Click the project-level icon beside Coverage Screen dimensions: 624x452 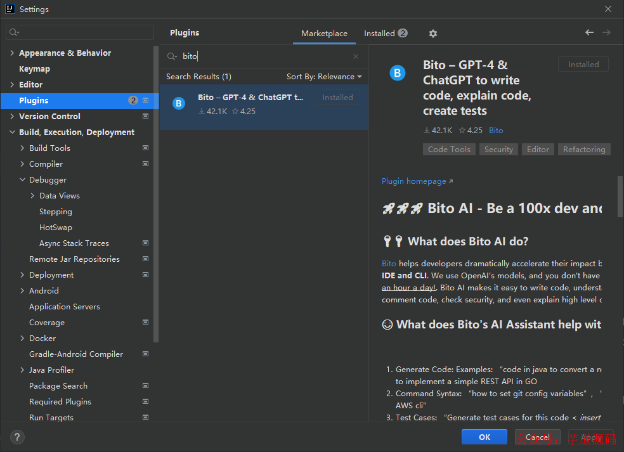point(146,322)
